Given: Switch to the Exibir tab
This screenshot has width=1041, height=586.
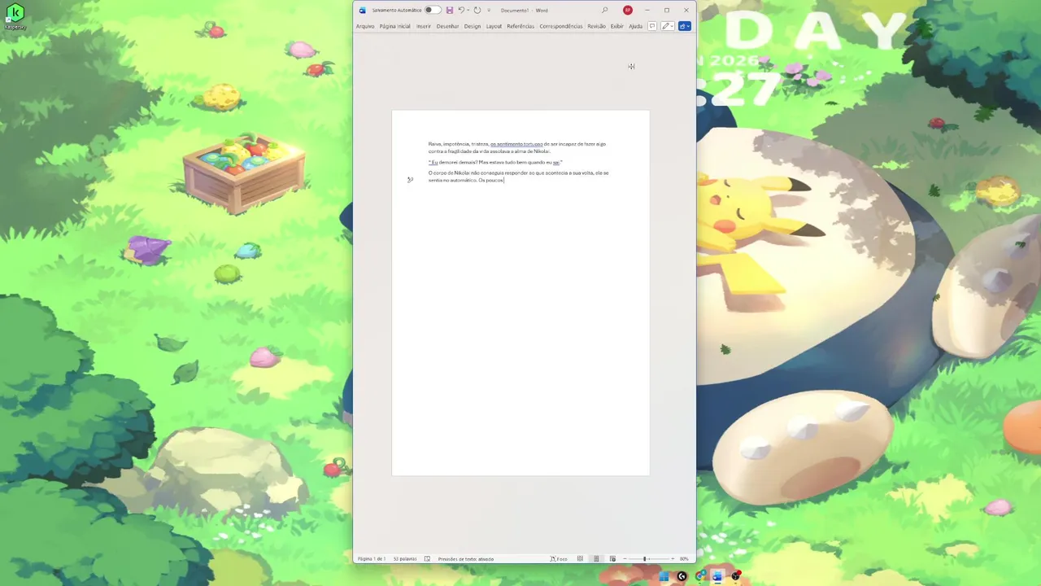Looking at the screenshot, I should pos(617,26).
